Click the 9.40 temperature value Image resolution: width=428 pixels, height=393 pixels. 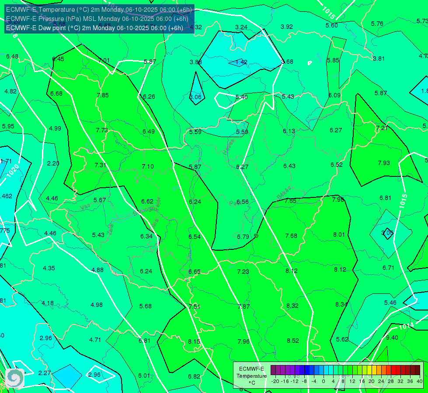click(x=392, y=338)
